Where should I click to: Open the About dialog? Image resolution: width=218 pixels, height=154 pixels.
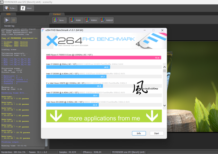(x=27, y=8)
